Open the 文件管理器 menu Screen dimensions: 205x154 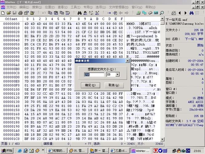click(119, 7)
